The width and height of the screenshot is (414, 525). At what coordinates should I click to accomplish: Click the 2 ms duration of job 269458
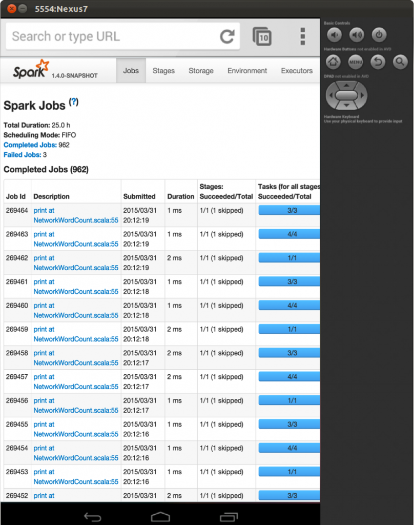pyautogui.click(x=174, y=353)
